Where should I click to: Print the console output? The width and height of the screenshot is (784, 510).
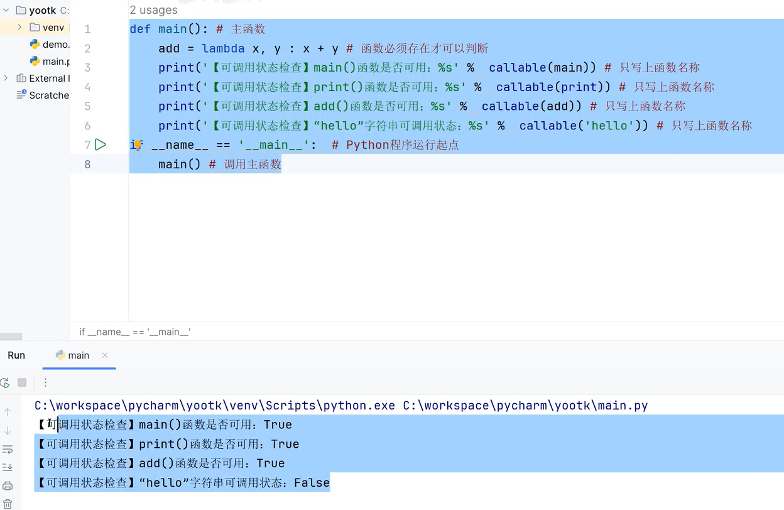pos(8,486)
